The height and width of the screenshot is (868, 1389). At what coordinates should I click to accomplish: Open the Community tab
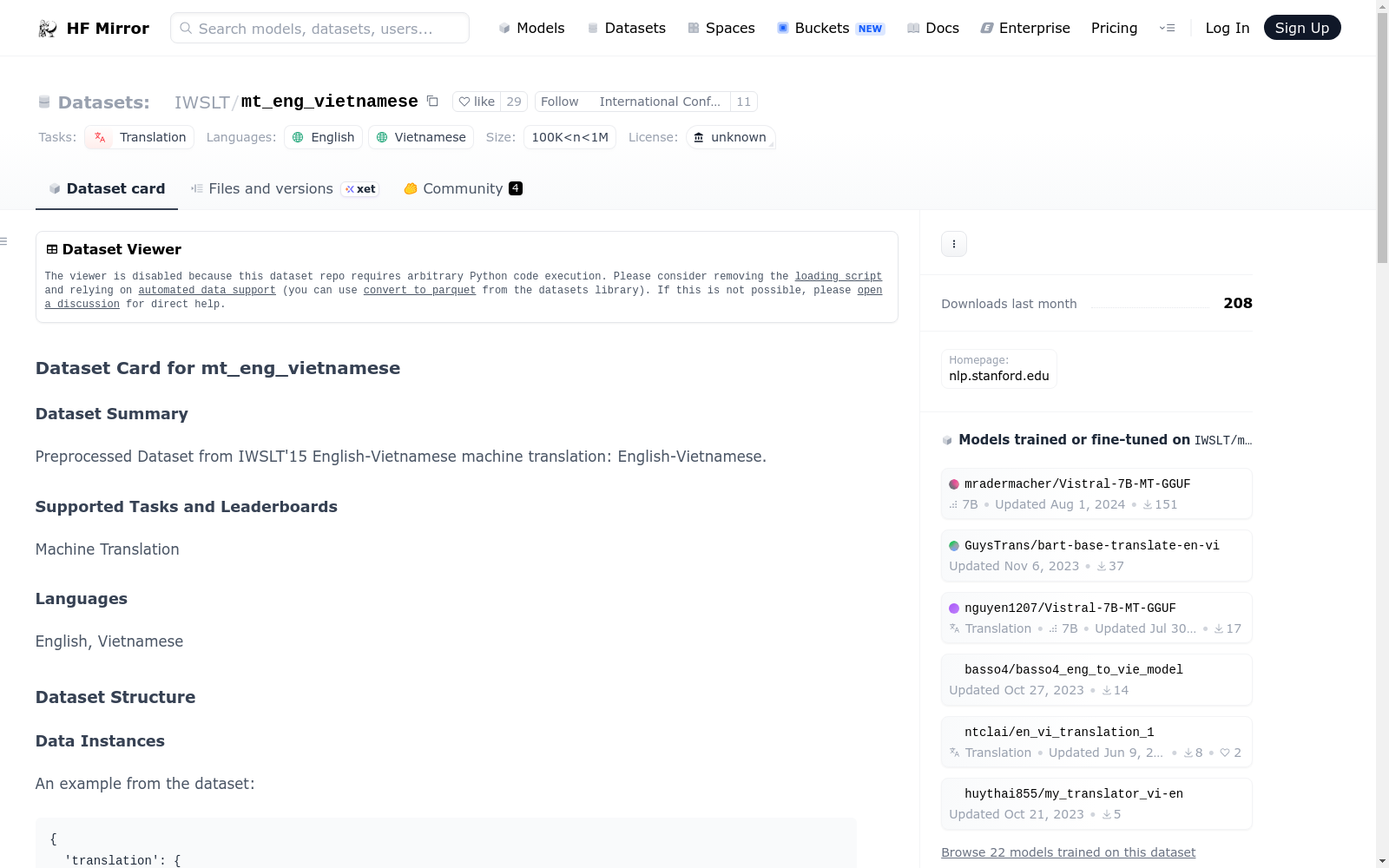point(464,189)
